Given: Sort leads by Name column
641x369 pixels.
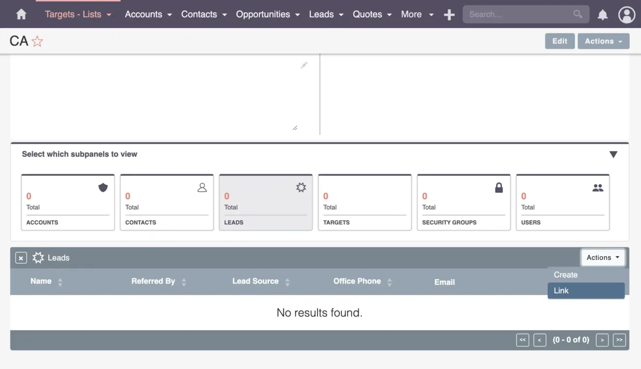Looking at the screenshot, I should 41,281.
